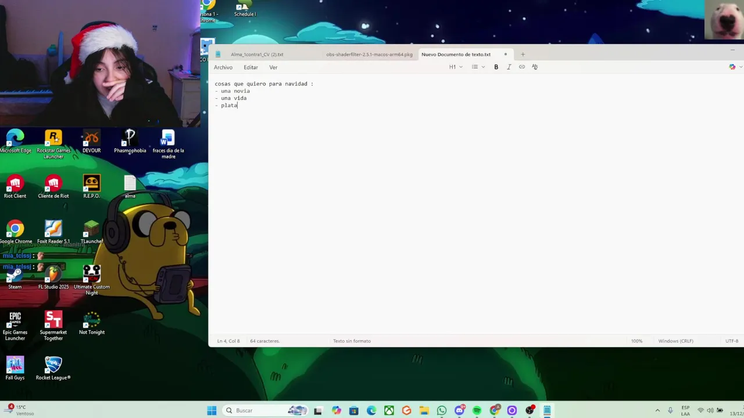Viewport: 744px width, 418px height.
Task: Open the Notepad icon on the taskbar
Action: (x=547, y=410)
